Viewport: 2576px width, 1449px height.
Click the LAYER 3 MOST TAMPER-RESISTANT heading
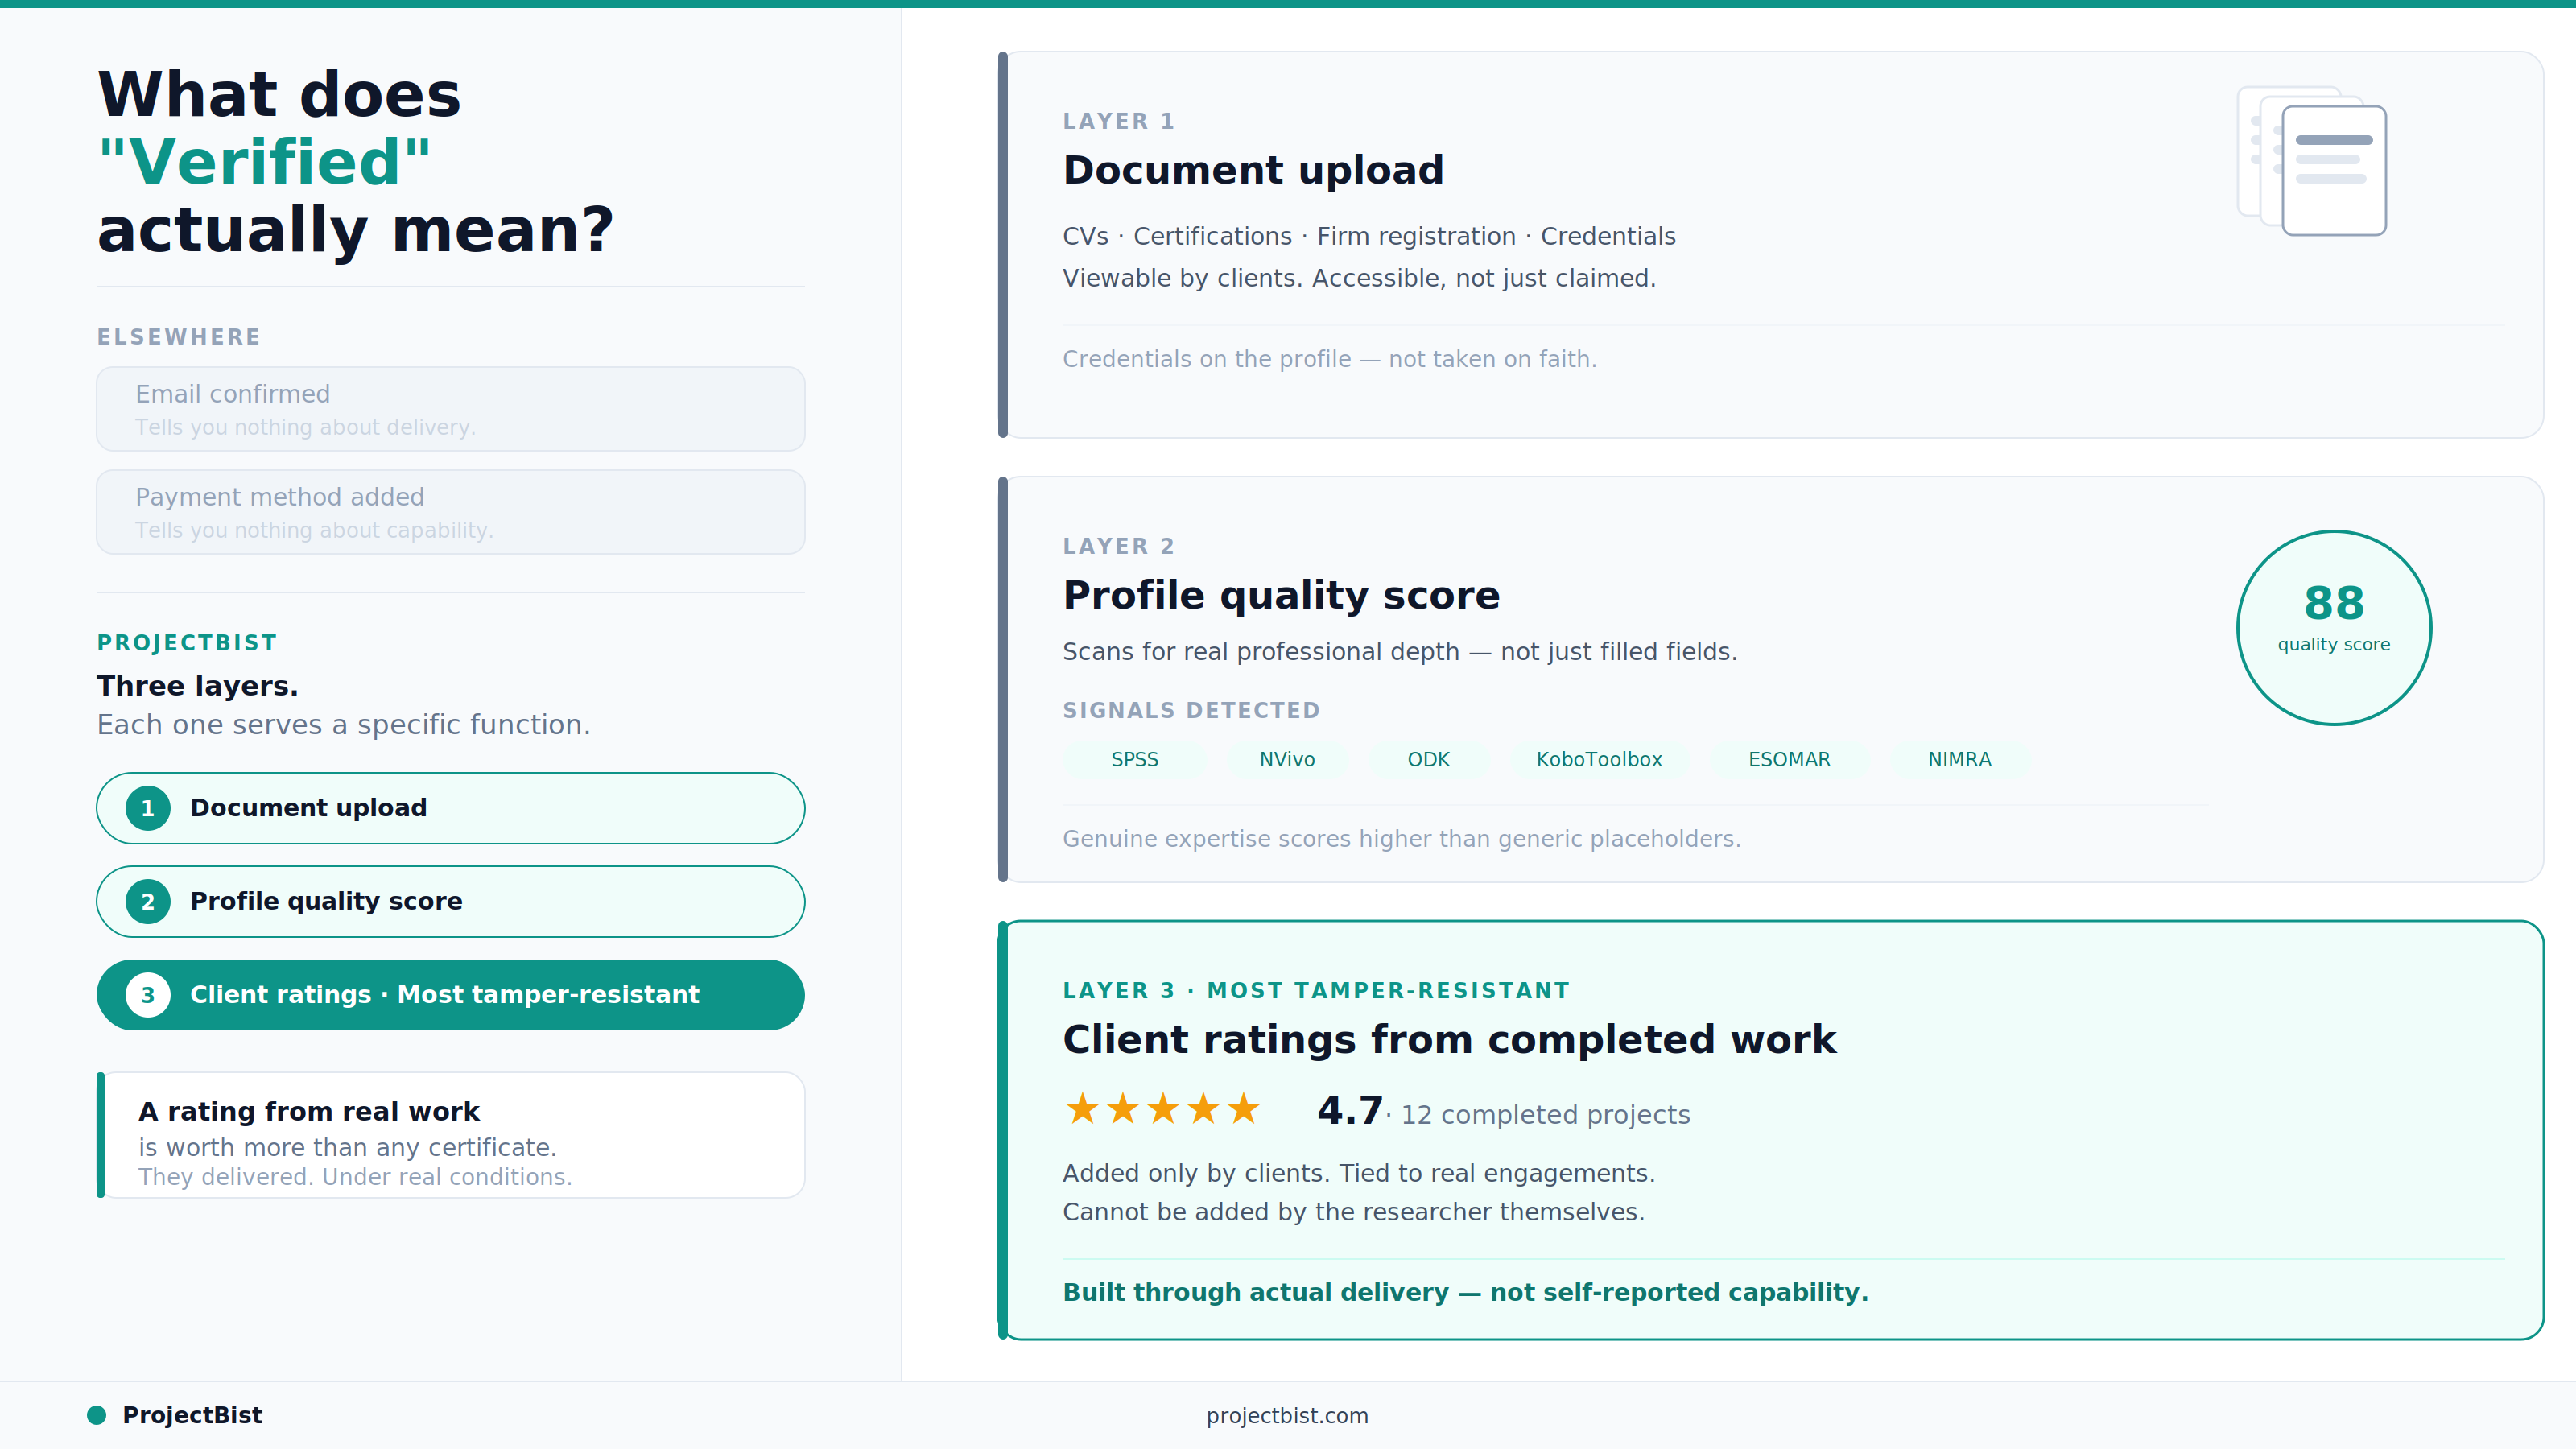1316,990
